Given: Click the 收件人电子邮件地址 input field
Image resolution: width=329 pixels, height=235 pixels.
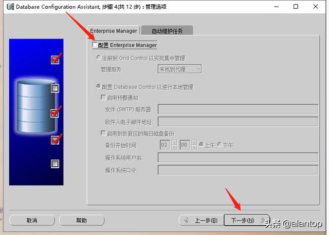Looking at the screenshot, I should [x=238, y=122].
